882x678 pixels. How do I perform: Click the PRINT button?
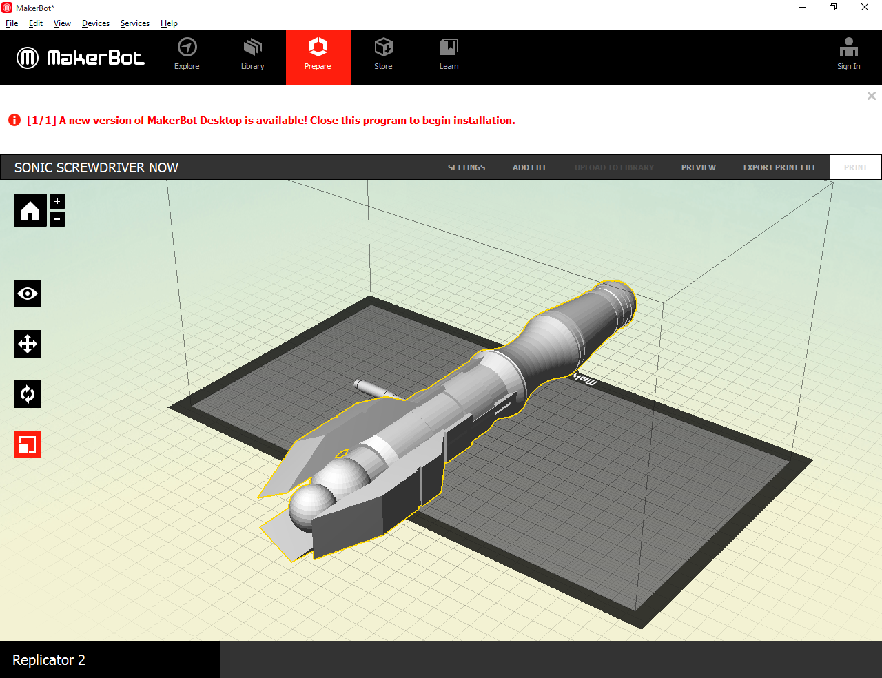pos(856,167)
